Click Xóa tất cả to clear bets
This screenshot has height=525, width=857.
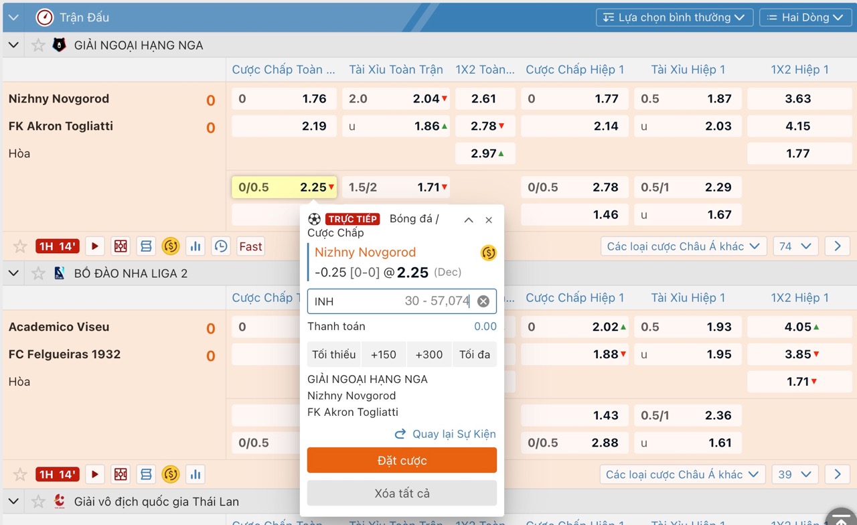402,494
